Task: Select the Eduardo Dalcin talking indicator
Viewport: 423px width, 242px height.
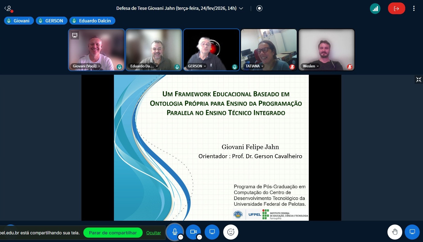Action: click(x=92, y=21)
